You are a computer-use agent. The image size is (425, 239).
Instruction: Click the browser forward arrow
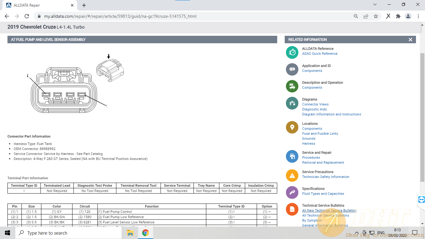click(x=17, y=16)
